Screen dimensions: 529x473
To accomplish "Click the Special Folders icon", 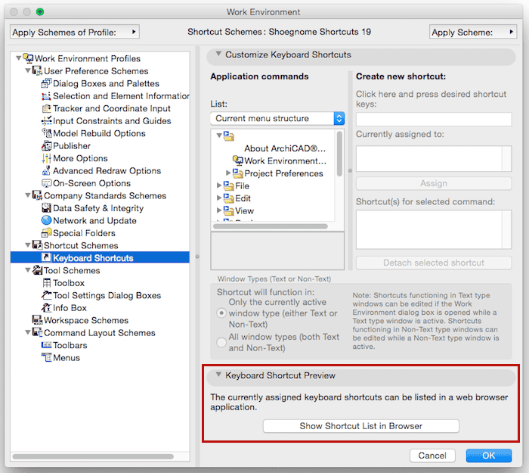I will 46,233.
